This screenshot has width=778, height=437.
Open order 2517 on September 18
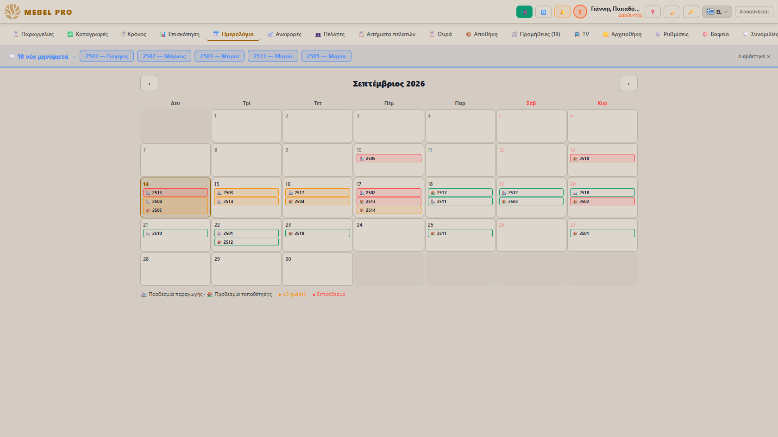tap(460, 192)
